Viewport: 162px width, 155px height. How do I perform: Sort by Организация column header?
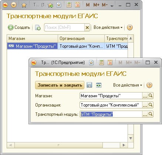81,38
